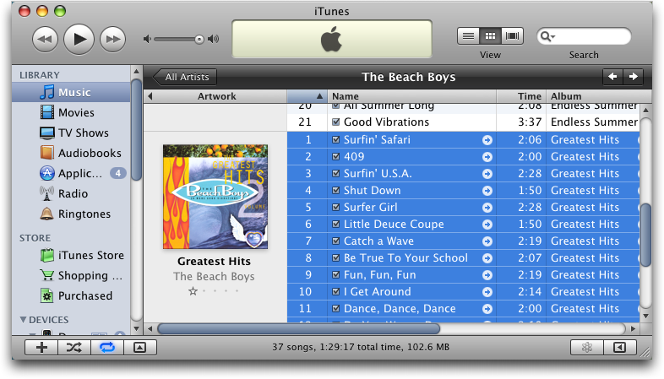Toggle track number column sort arrow
Screen dimensions: 664x379
point(319,96)
